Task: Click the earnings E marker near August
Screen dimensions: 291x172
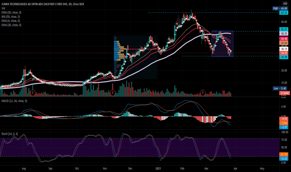Action: [33, 93]
